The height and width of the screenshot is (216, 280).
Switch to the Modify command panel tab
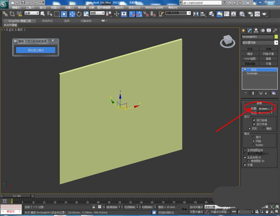250,30
